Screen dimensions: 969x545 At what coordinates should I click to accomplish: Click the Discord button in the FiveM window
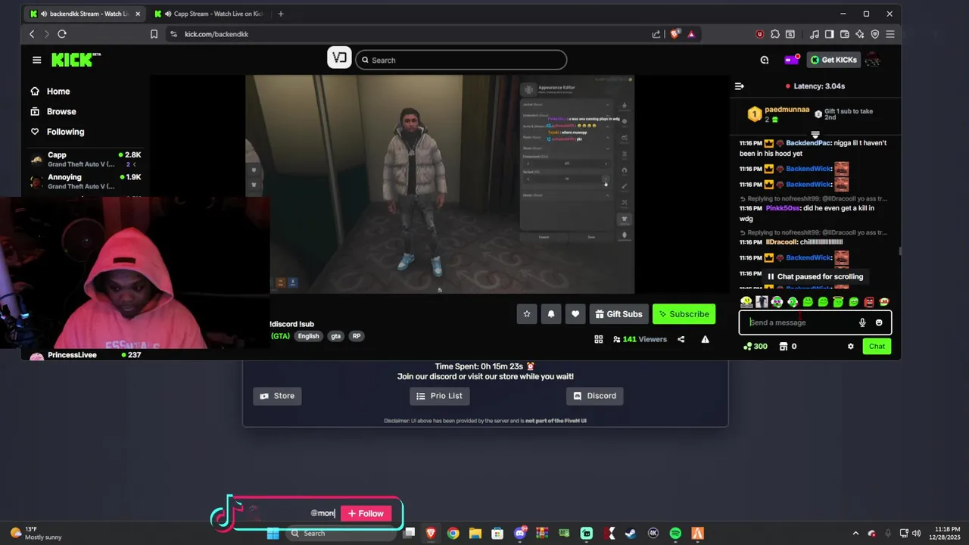click(595, 396)
